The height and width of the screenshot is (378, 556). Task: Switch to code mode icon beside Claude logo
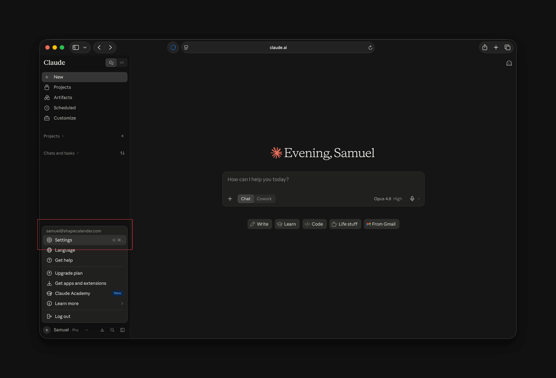coord(122,63)
